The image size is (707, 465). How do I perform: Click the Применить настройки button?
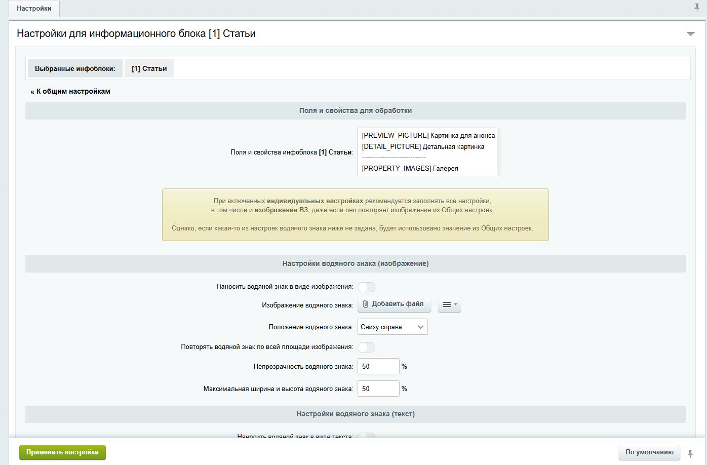point(62,452)
